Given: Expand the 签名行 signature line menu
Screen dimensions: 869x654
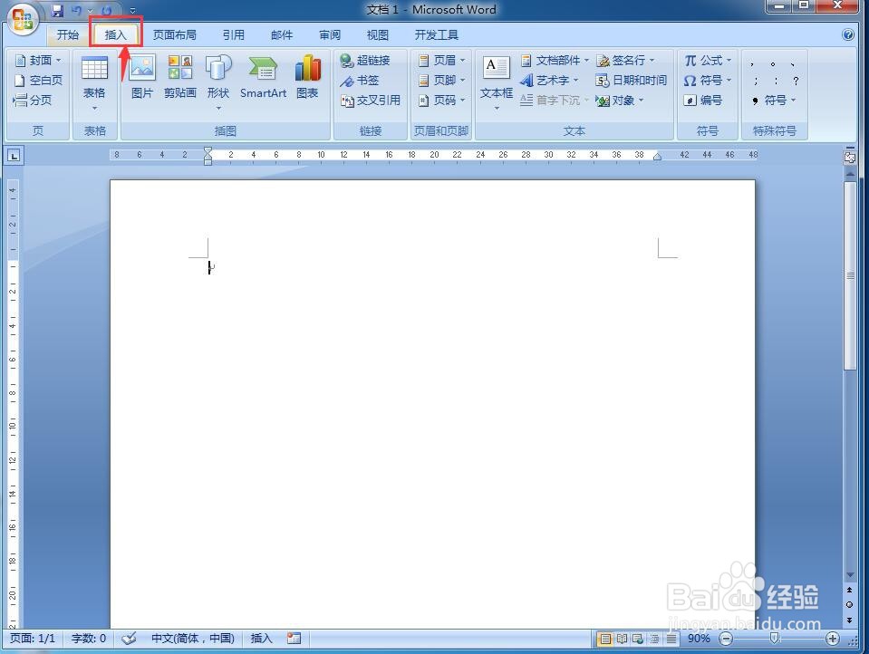Looking at the screenshot, I should [x=625, y=60].
